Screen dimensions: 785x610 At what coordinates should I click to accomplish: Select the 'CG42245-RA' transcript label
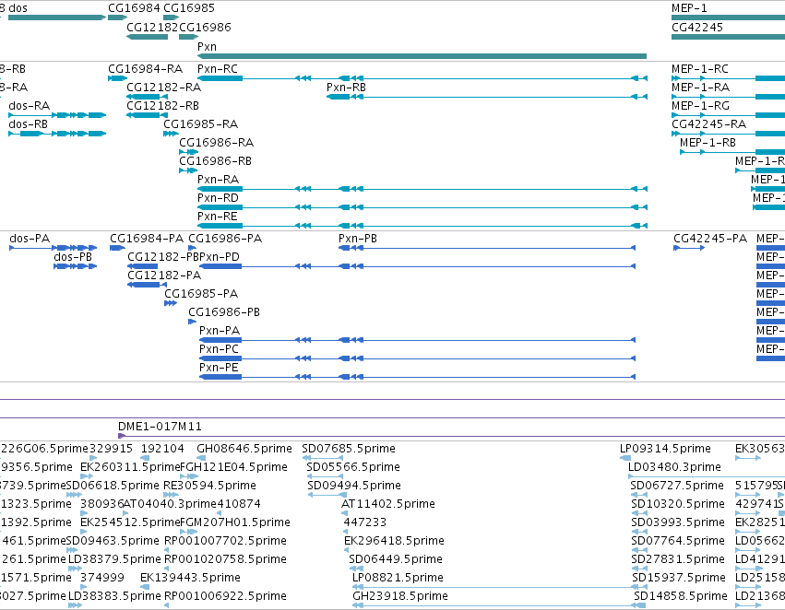pyautogui.click(x=709, y=124)
